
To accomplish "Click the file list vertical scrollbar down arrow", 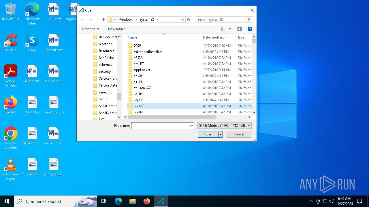I will click(254, 112).
